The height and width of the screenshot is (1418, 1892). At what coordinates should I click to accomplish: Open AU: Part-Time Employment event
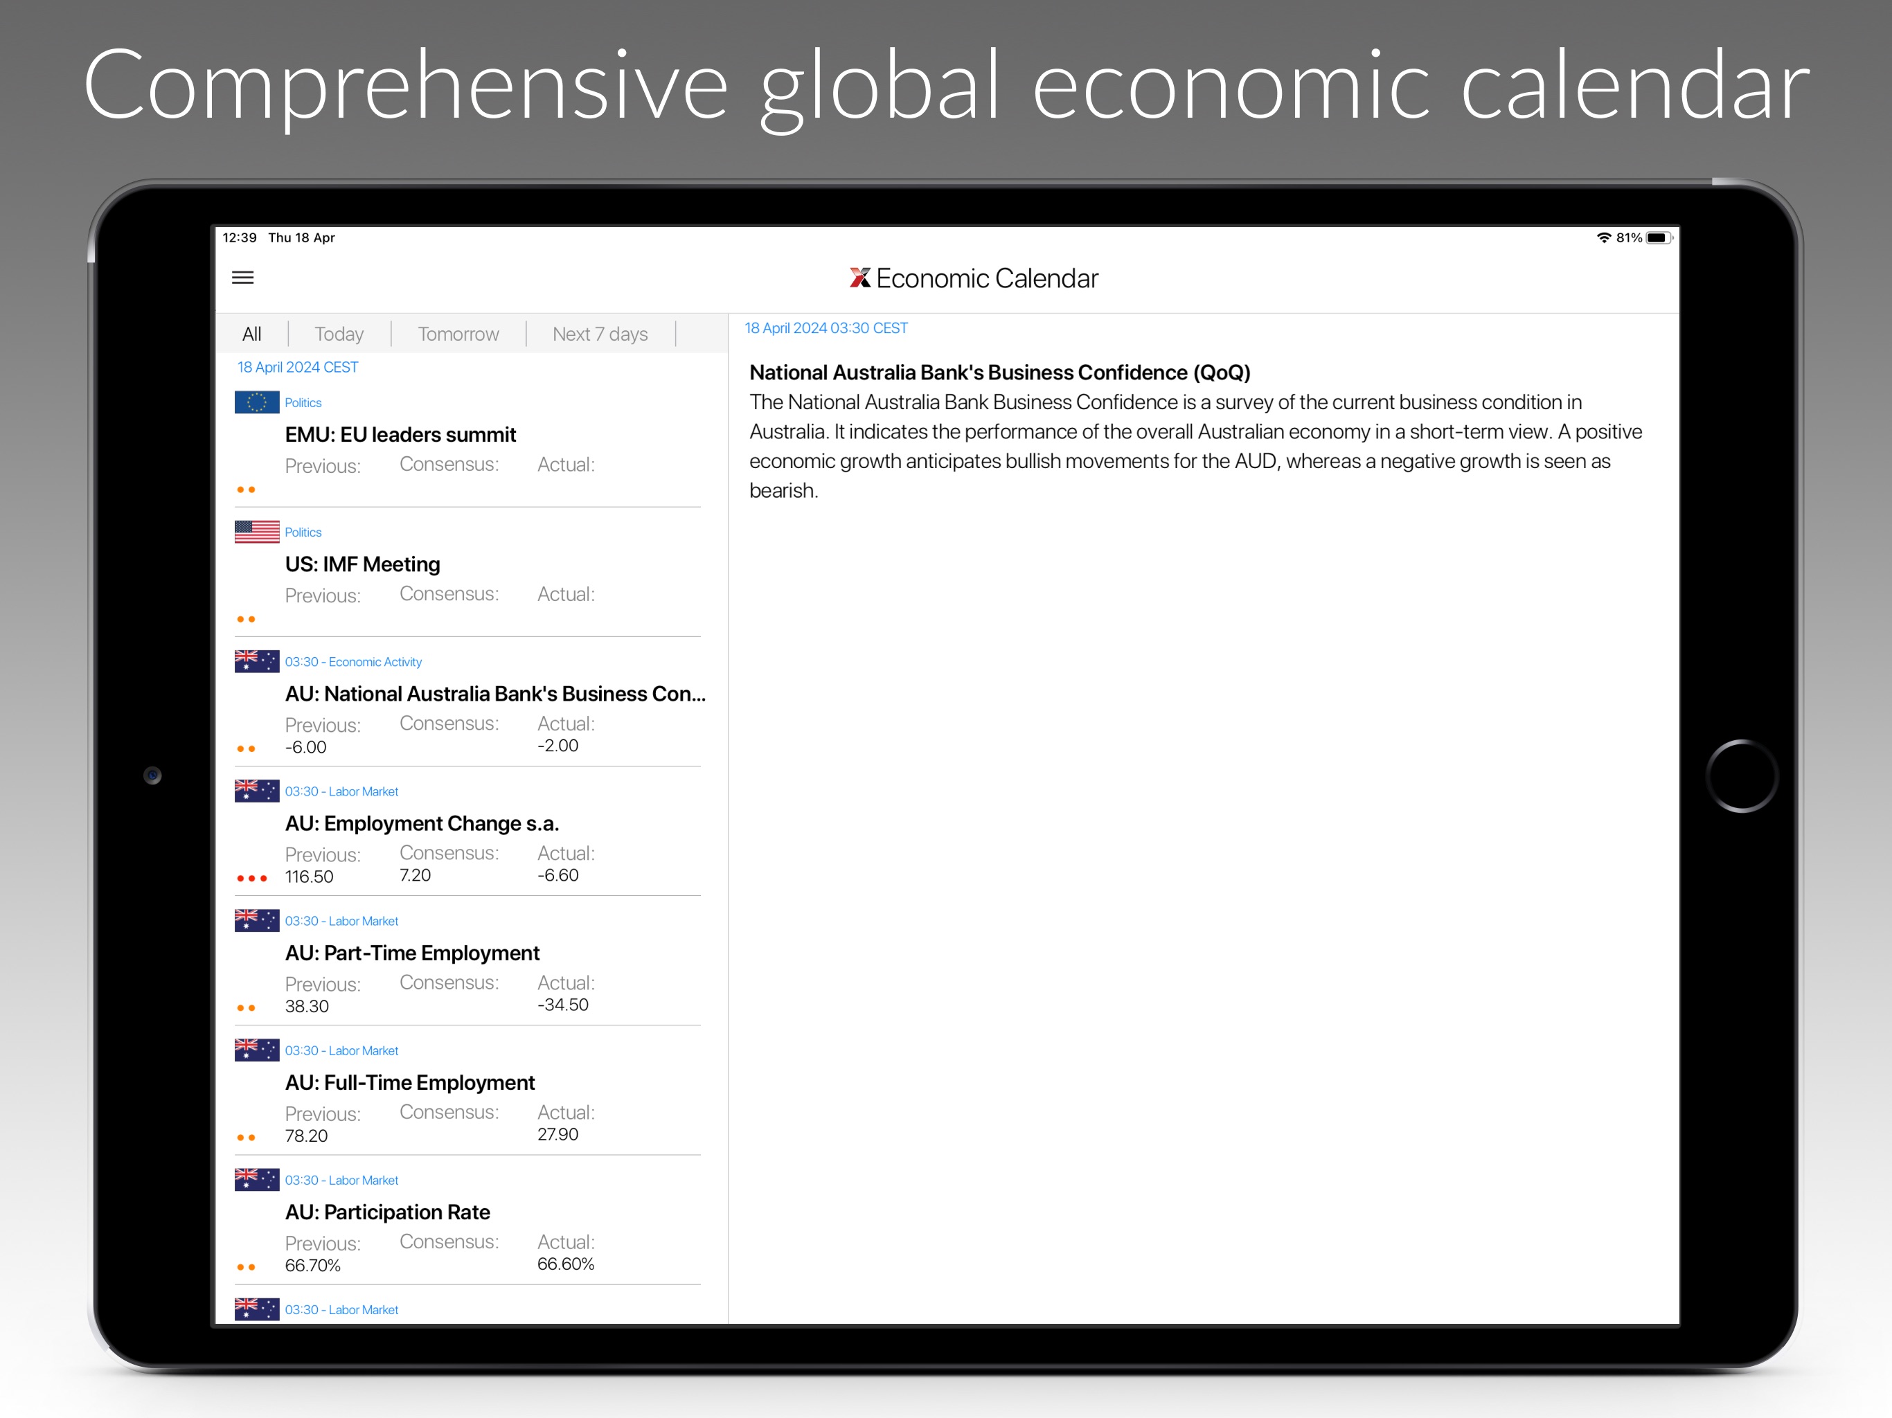pyautogui.click(x=412, y=953)
